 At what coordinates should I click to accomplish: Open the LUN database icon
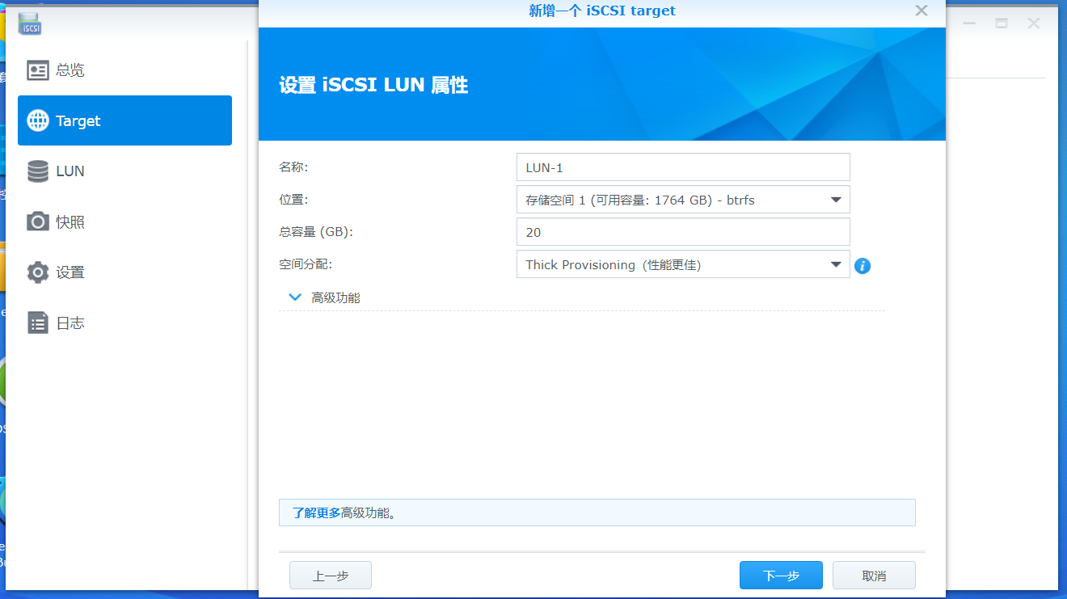tap(38, 171)
